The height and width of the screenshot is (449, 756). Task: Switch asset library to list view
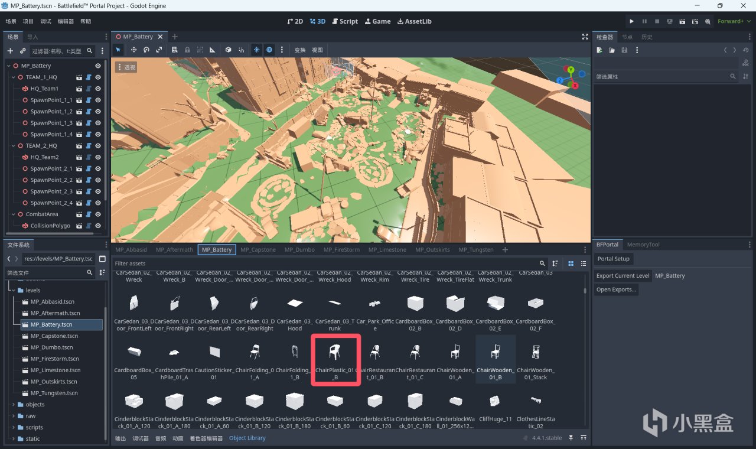[x=584, y=263]
